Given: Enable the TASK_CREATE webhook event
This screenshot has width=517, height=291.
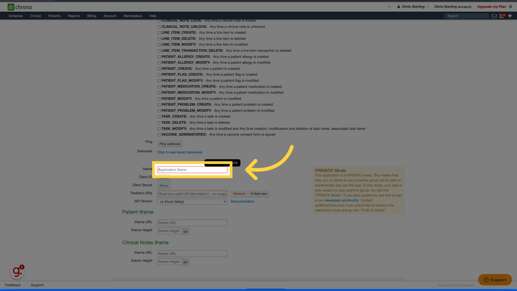Looking at the screenshot, I should point(159,117).
